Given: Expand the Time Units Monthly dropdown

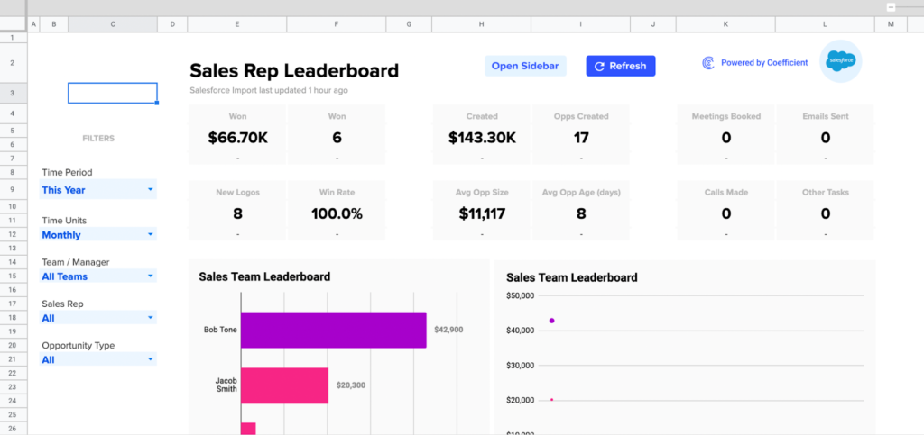Looking at the screenshot, I should [150, 235].
